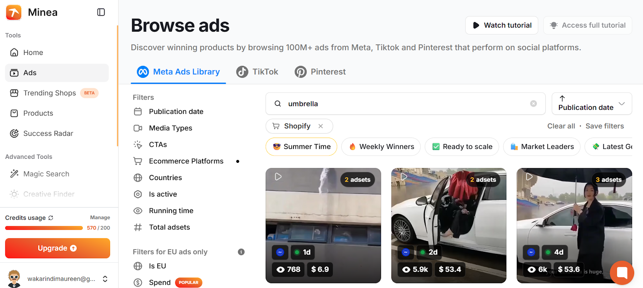The image size is (643, 288).
Task: Click 1d active status badge
Action: click(x=303, y=252)
